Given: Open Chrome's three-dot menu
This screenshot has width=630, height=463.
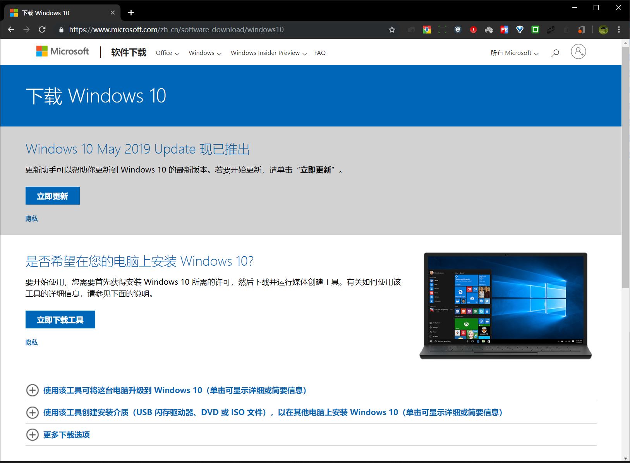Looking at the screenshot, I should (x=619, y=30).
